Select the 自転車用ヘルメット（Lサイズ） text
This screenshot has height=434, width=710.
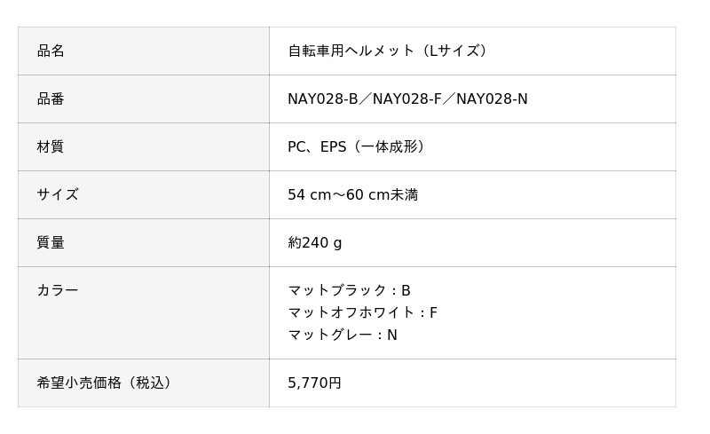pos(387,51)
